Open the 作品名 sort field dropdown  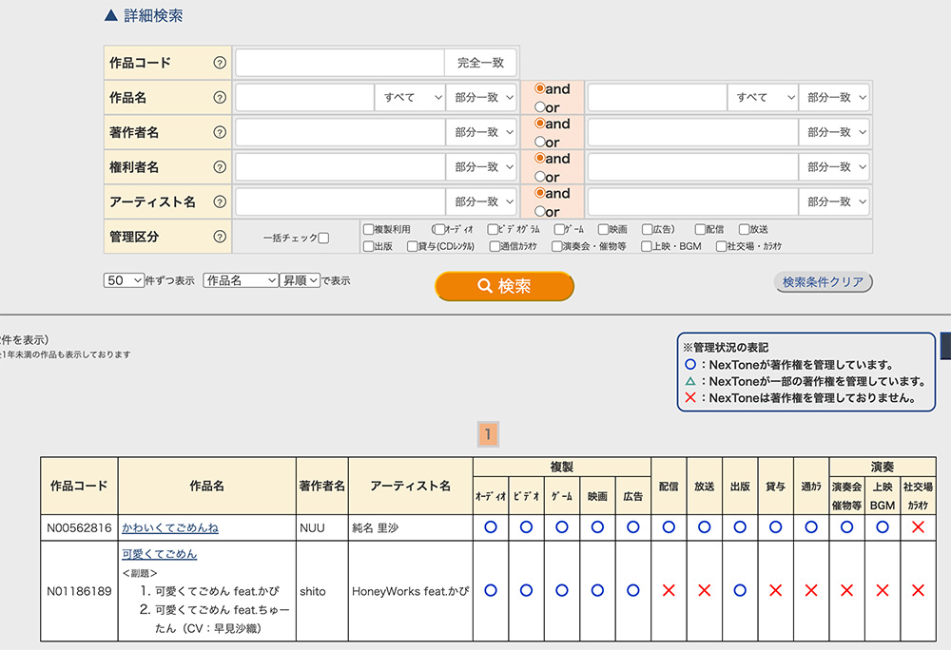click(x=240, y=281)
